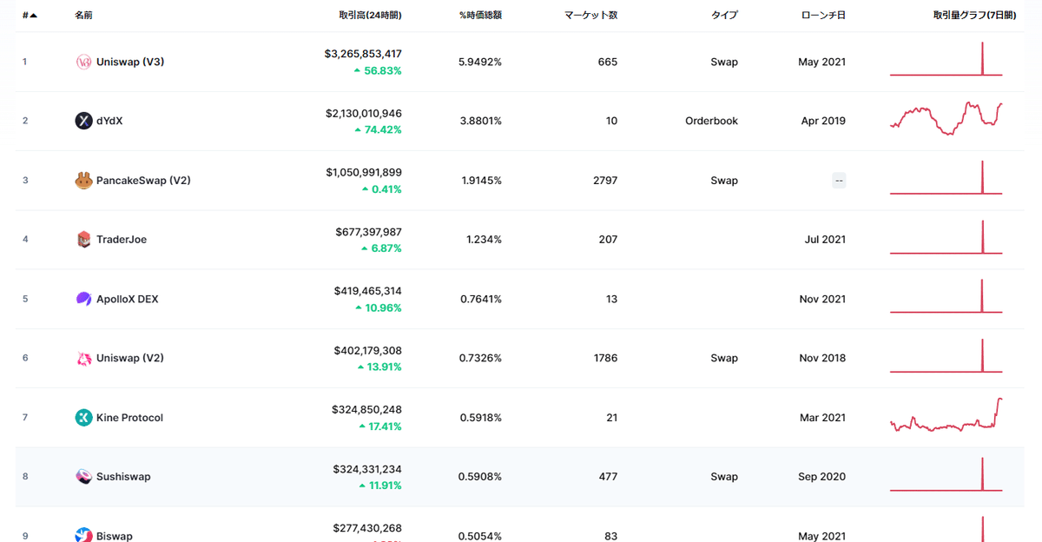Click the Kine Protocol logo icon

coord(83,418)
